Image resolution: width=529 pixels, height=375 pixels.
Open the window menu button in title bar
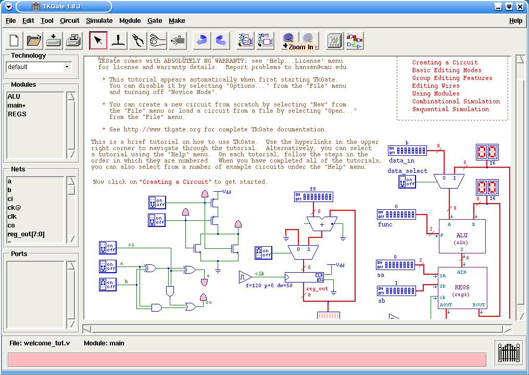[x=8, y=6]
